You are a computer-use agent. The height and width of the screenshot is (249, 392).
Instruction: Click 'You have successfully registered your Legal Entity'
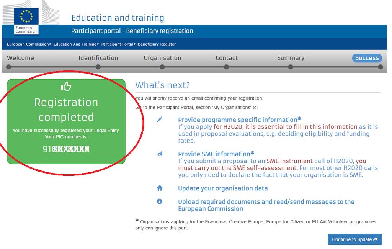66,130
